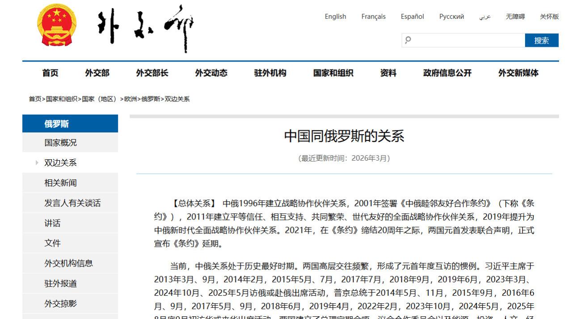
Task: Open 国家概况 in the sidebar
Action: (70, 143)
